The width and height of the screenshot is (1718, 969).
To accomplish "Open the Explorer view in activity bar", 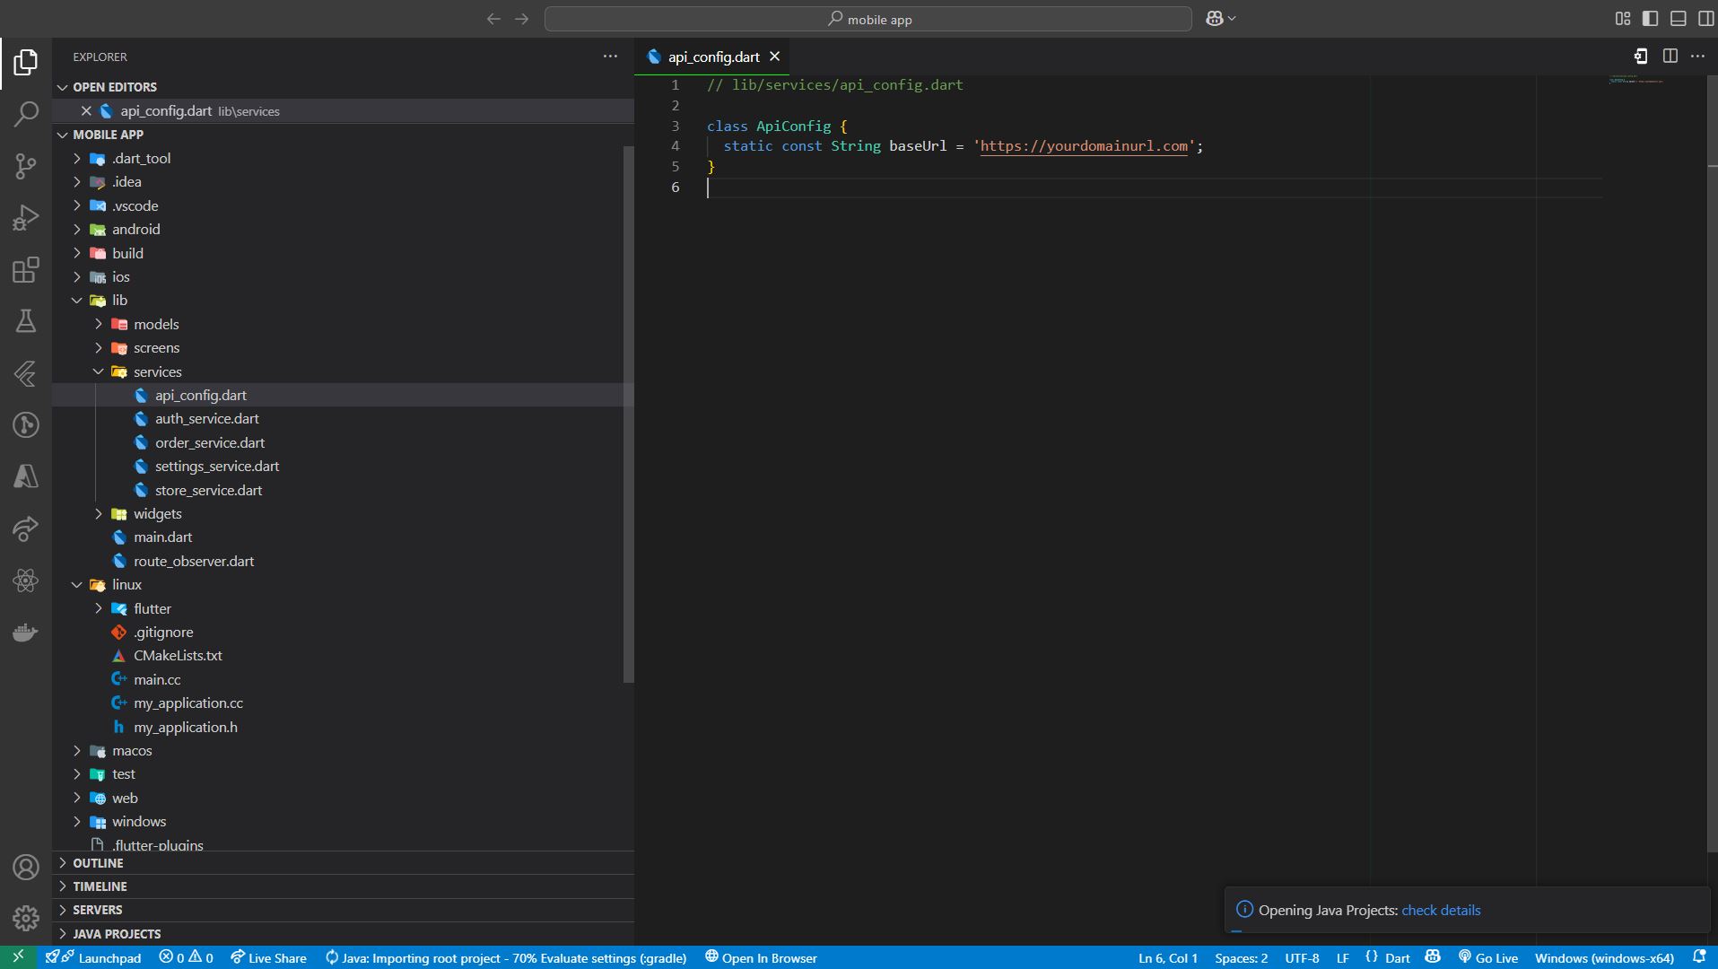I will pos(26,63).
